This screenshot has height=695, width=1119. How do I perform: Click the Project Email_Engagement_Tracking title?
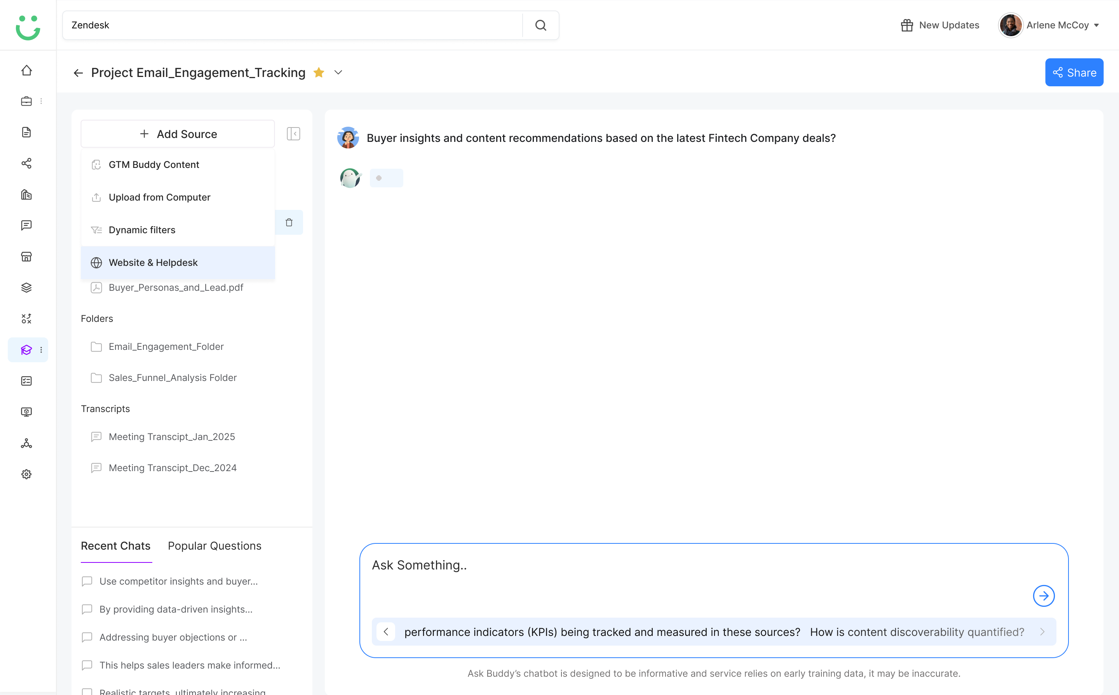(x=198, y=73)
